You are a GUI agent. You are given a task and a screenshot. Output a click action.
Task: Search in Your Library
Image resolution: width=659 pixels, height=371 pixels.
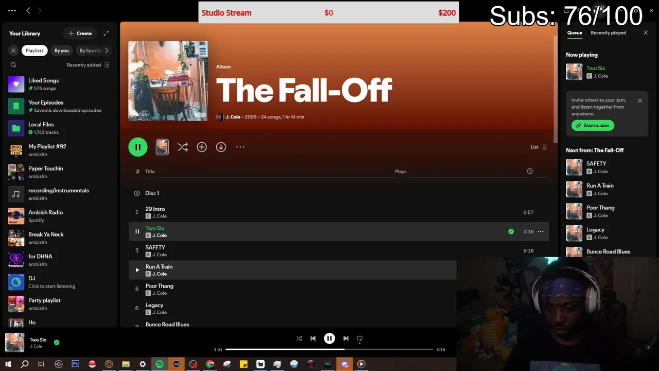13,65
